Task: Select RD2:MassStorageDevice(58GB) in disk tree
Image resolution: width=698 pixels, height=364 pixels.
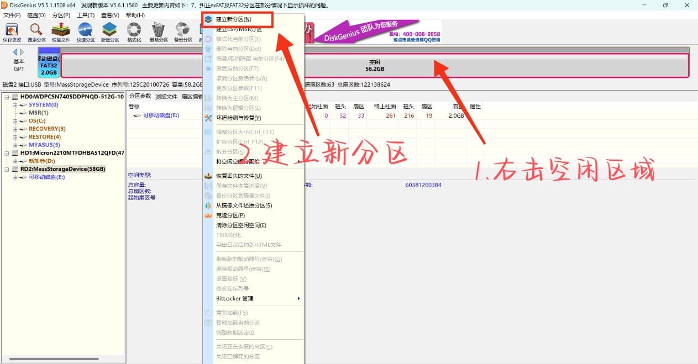Action: pyautogui.click(x=62, y=169)
